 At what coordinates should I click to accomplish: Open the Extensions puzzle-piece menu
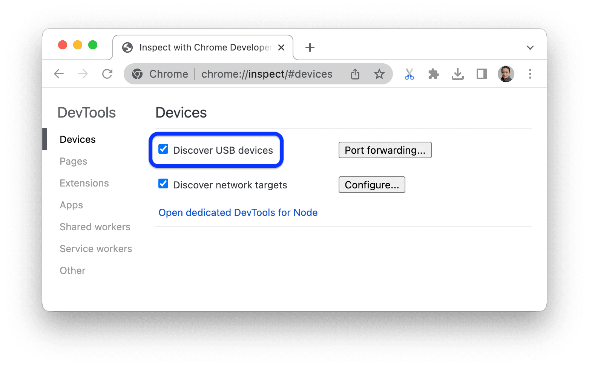pos(433,74)
